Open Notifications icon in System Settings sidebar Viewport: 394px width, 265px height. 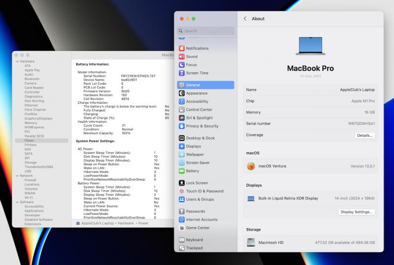182,48
